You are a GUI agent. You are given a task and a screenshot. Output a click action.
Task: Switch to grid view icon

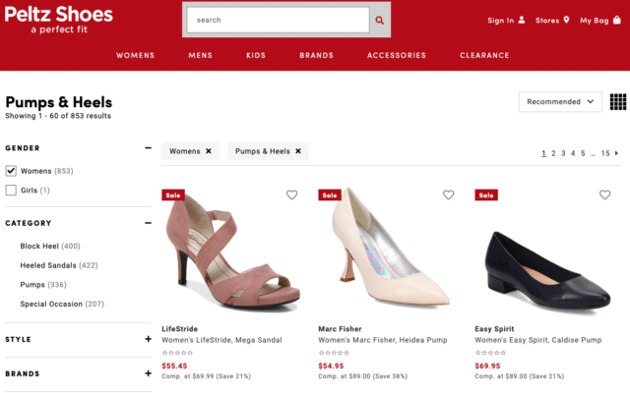pos(618,102)
